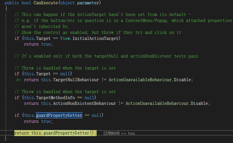Click the TargetNullBehaviour property
The width and height of the screenshot is (233, 143).
76,80
